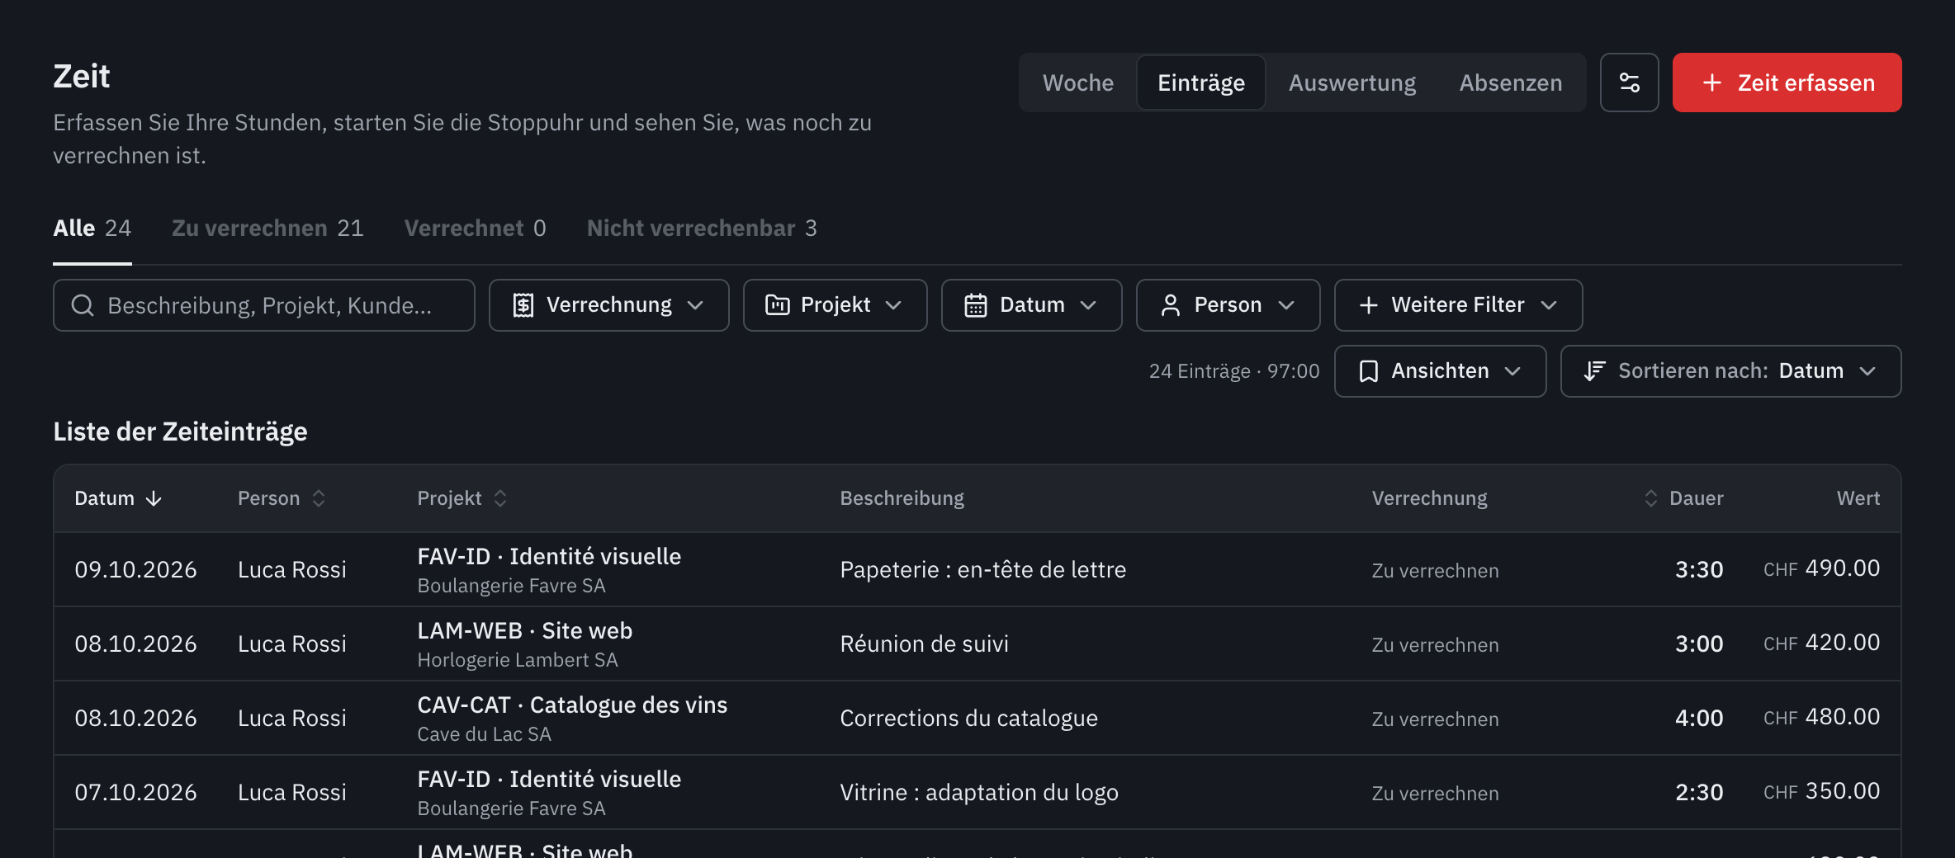Click the down arrow next to Datum header
The image size is (1955, 858).
point(154,498)
